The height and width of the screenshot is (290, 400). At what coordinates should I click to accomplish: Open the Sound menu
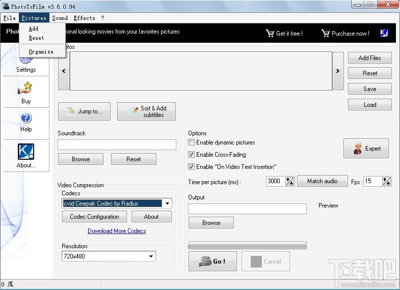[60, 18]
